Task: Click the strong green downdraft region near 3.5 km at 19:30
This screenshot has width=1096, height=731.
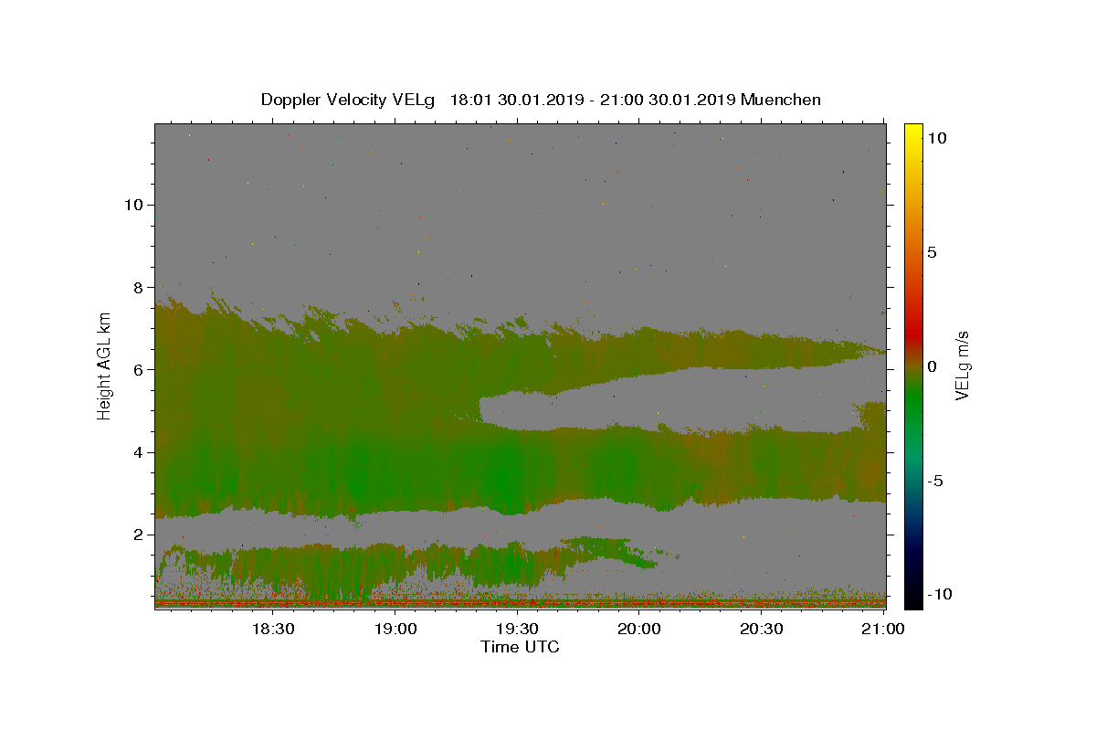Action: 502,475
